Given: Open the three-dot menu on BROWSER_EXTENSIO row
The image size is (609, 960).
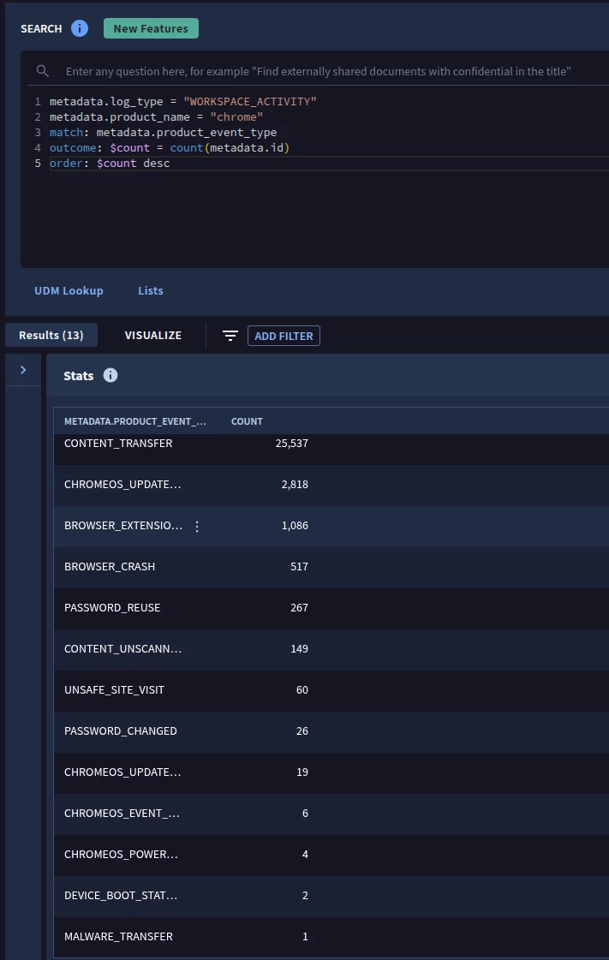Looking at the screenshot, I should [197, 526].
